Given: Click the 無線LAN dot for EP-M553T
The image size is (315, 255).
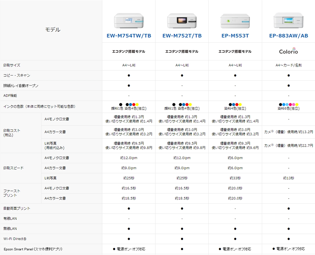Looking at the screenshot, I should pos(235,229).
